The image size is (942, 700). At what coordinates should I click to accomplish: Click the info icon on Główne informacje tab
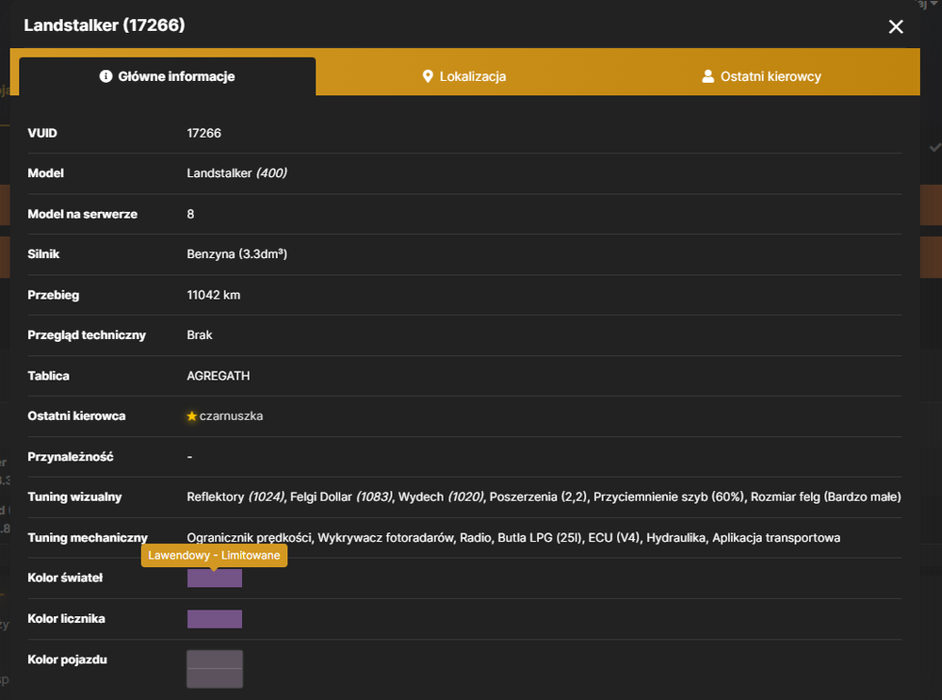click(106, 76)
